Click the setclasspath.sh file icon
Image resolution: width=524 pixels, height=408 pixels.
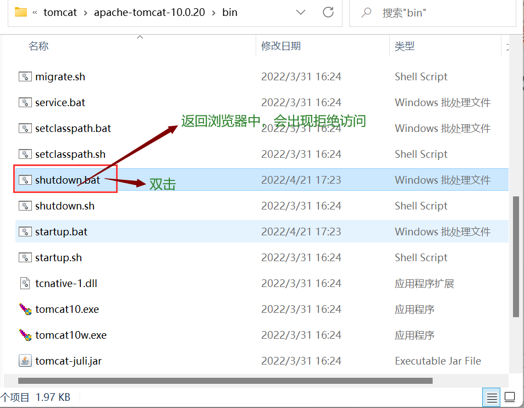[x=25, y=154]
